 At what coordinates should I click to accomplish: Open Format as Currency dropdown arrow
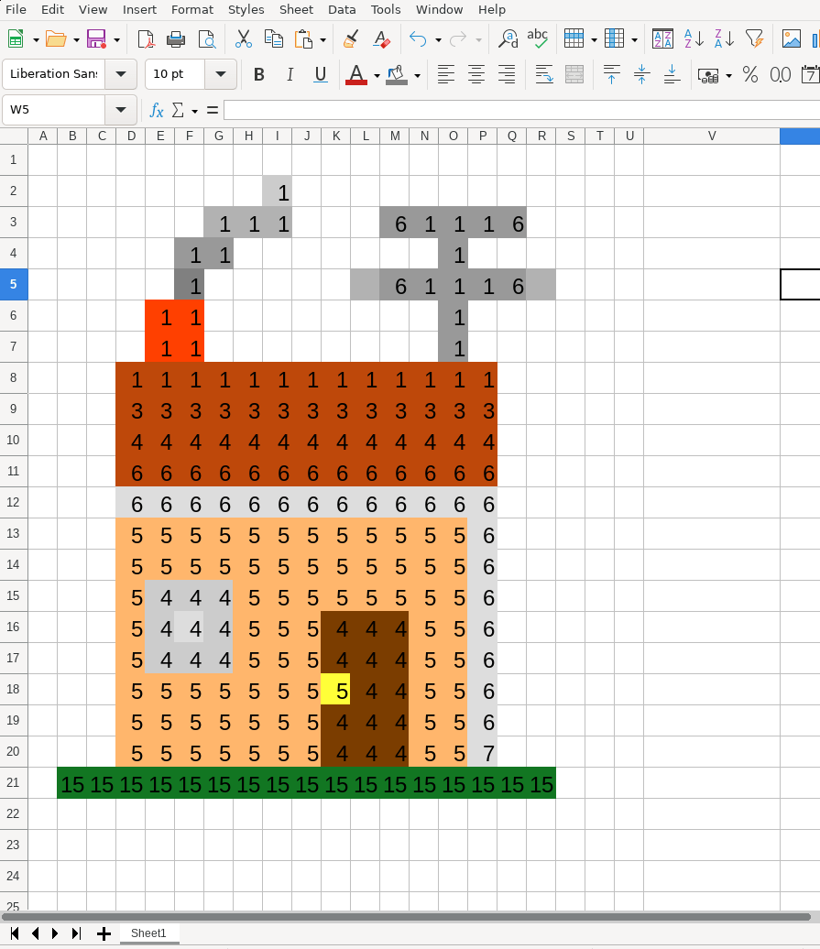pos(728,76)
